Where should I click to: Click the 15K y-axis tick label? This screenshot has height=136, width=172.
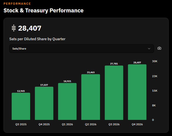click(x=155, y=91)
